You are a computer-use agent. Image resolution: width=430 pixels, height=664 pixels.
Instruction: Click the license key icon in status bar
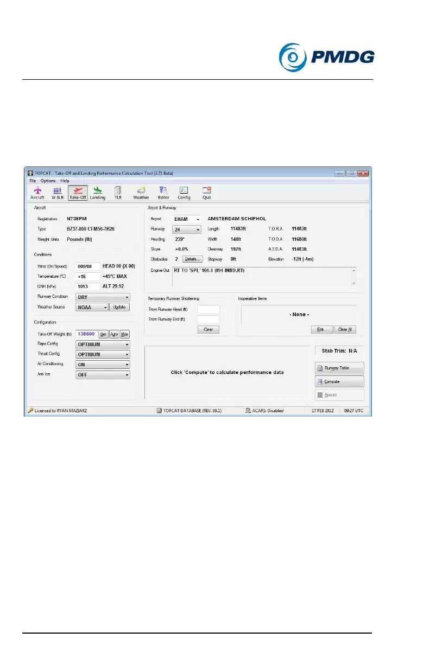point(30,411)
